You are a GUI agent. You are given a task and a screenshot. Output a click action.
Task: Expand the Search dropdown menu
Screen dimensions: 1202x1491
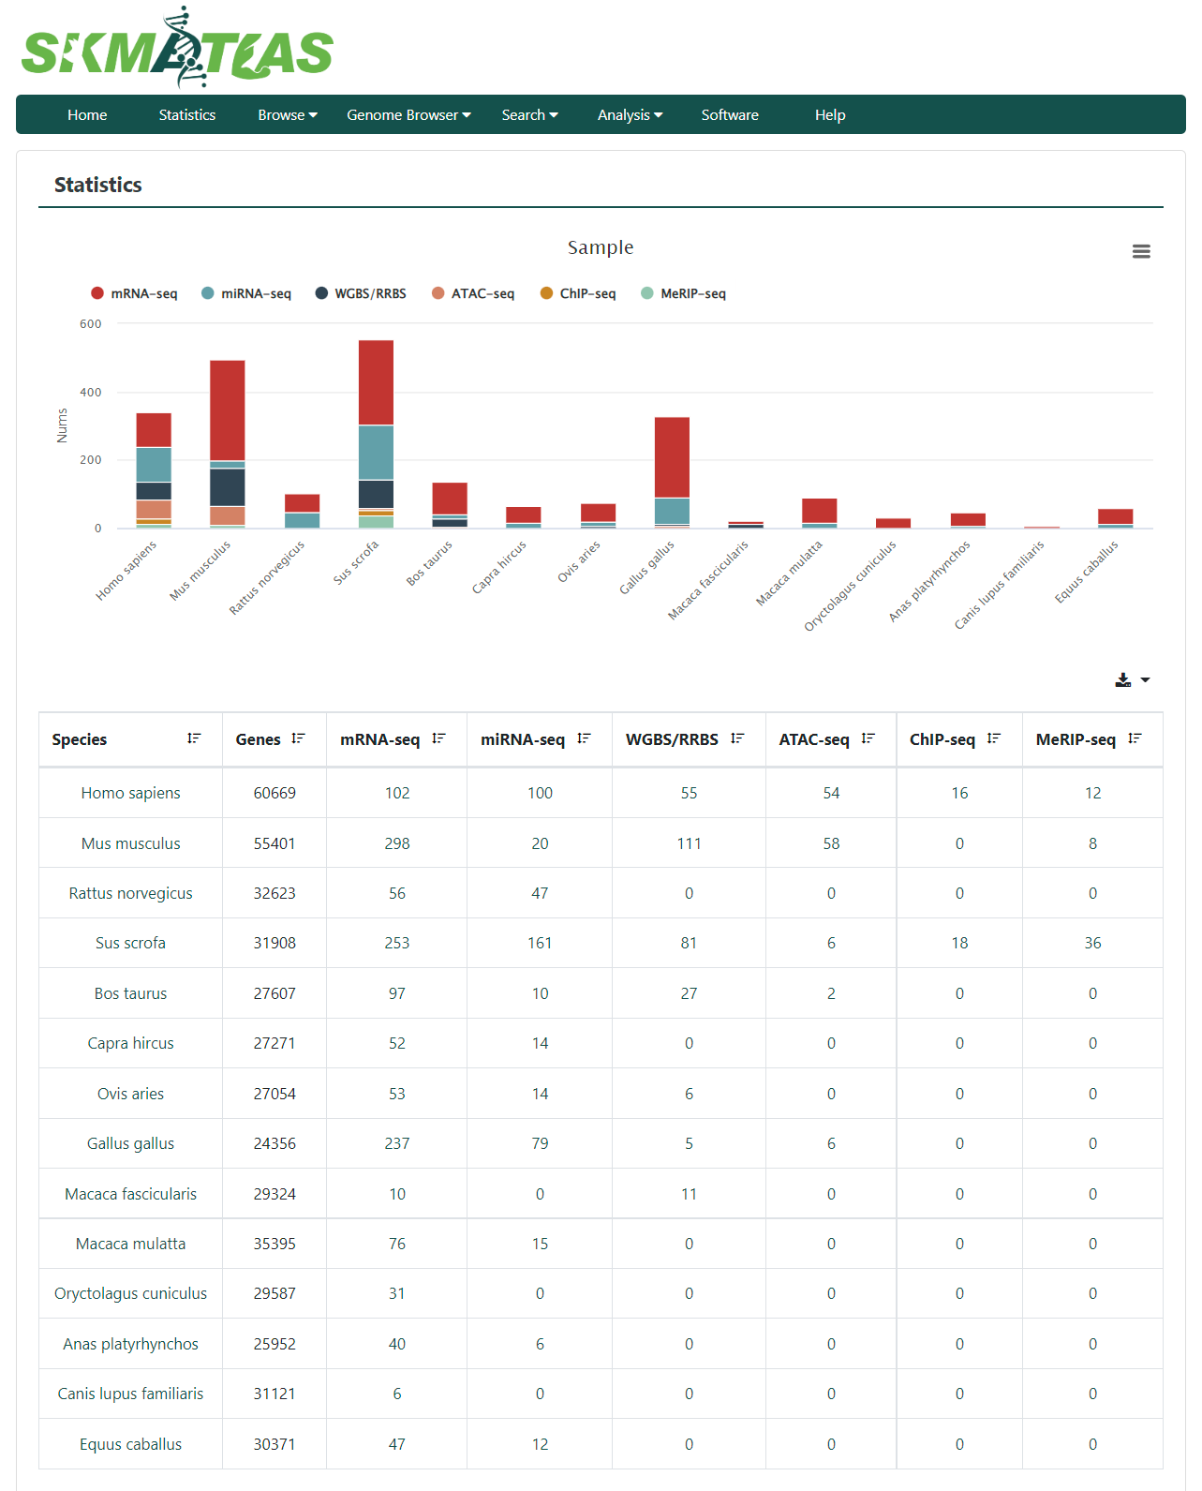529,114
